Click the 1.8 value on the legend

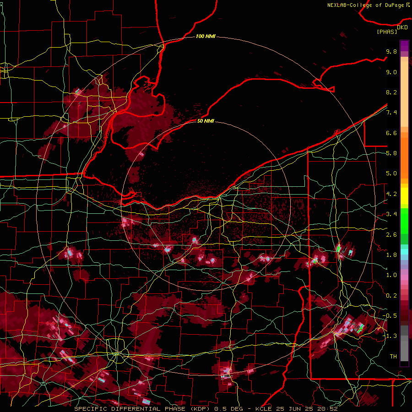click(391, 255)
